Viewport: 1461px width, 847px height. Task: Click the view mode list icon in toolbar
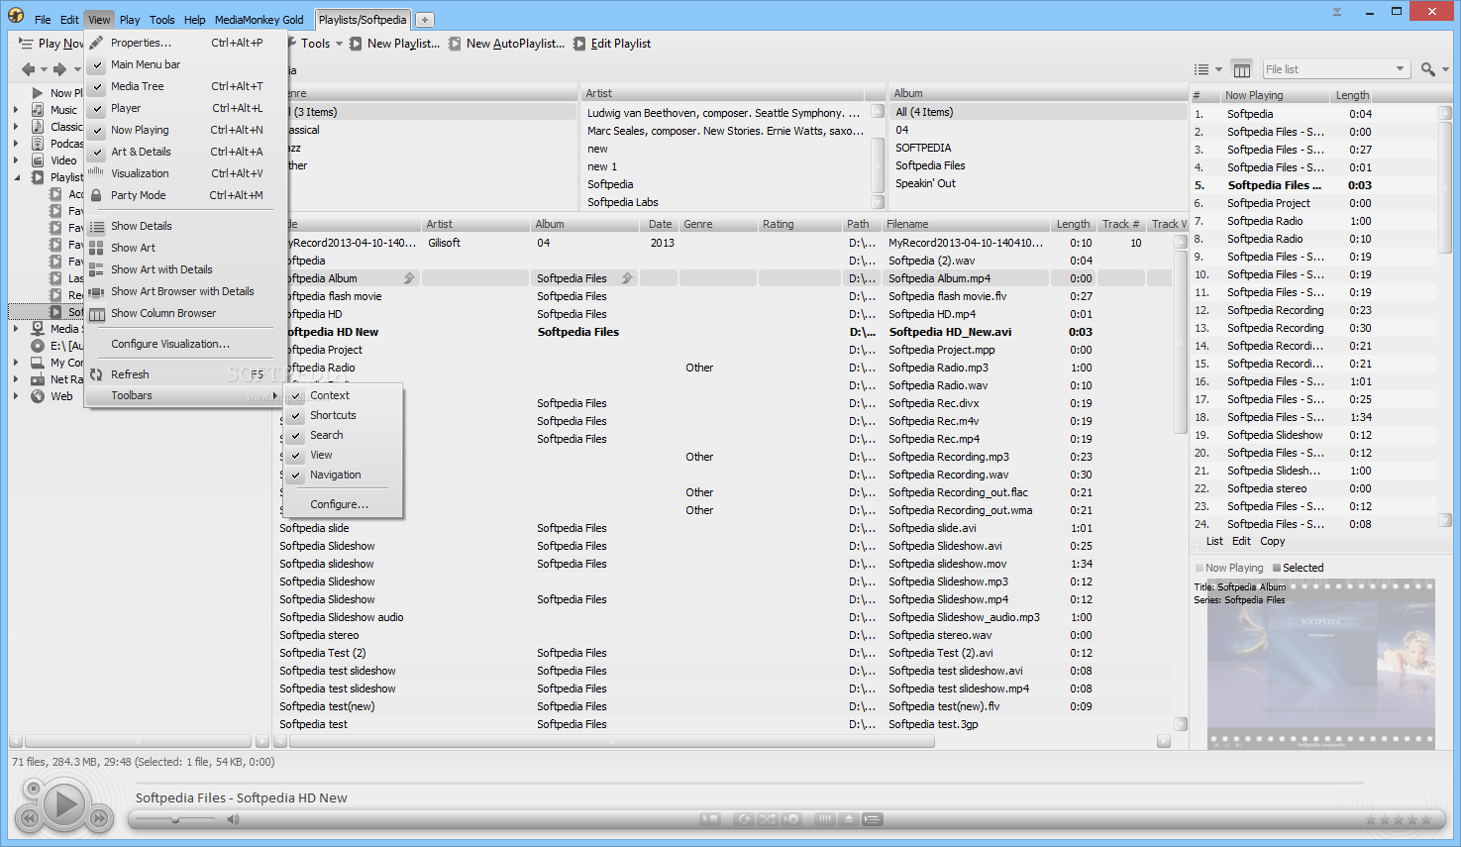(1201, 69)
